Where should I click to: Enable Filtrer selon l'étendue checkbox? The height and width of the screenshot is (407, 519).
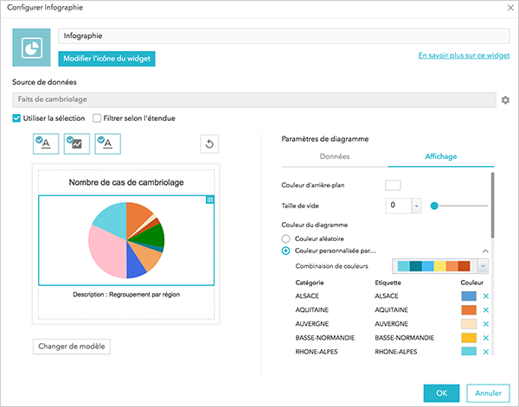click(97, 118)
